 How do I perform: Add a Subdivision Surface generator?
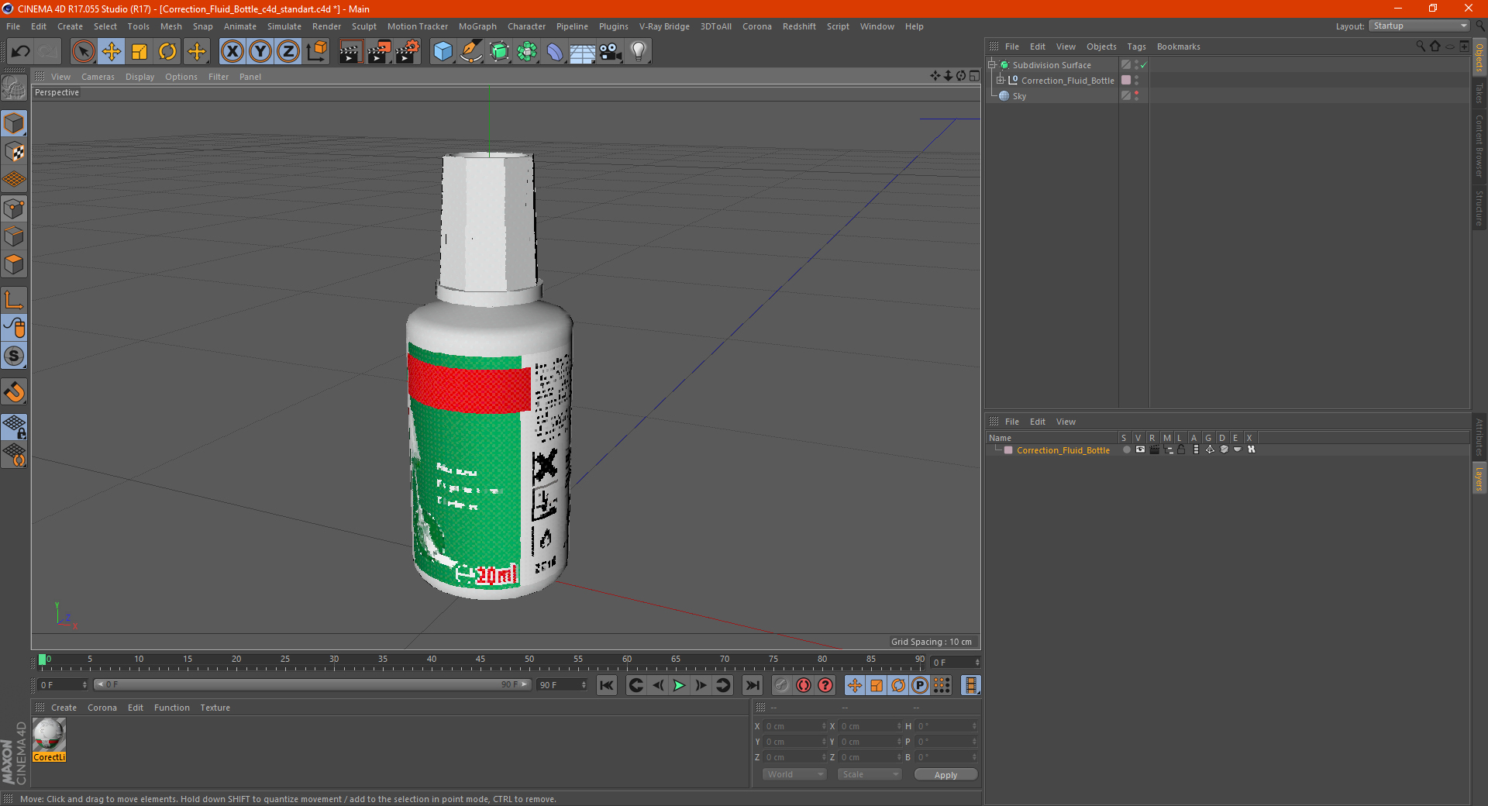coord(499,52)
